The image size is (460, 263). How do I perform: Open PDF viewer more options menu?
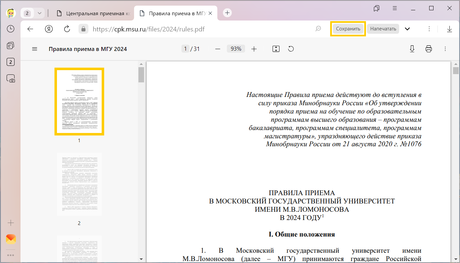pyautogui.click(x=445, y=49)
